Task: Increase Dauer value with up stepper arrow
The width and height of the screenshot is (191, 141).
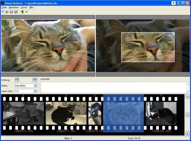Action: pos(36,90)
